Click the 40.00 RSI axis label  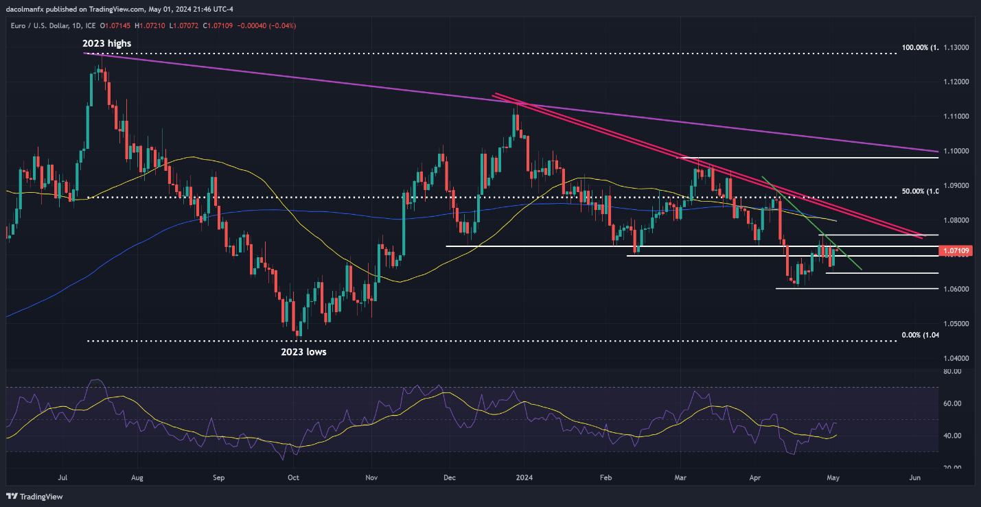pyautogui.click(x=951, y=436)
